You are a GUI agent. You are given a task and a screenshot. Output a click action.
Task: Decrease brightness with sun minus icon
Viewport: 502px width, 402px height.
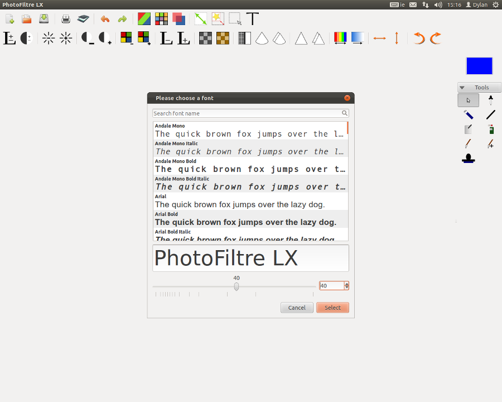click(x=49, y=38)
